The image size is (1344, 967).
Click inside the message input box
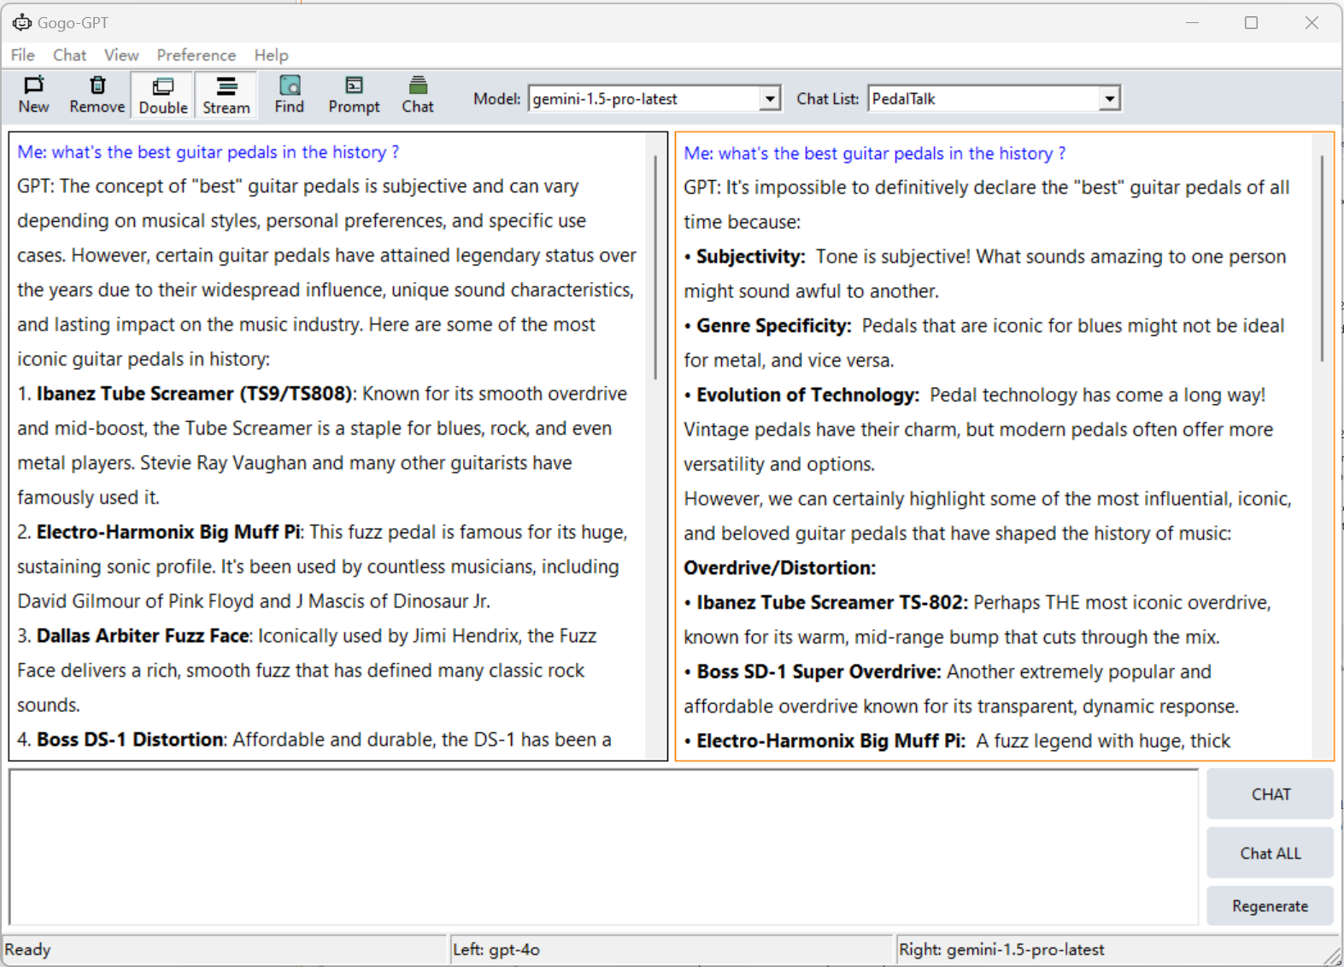tap(604, 847)
